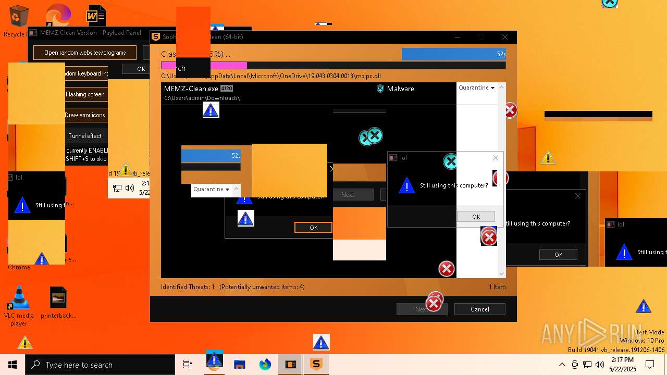The image size is (667, 375).
Task: Click the 1 Item count text
Action: [x=497, y=287]
